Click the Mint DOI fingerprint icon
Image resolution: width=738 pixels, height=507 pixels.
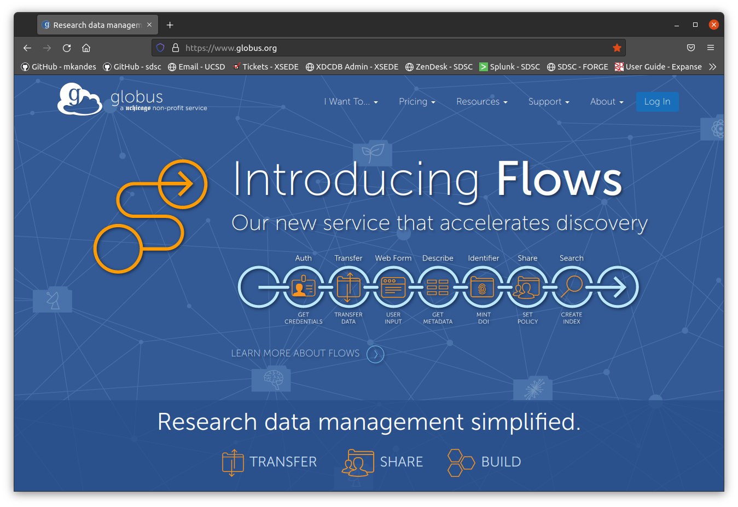(x=483, y=287)
